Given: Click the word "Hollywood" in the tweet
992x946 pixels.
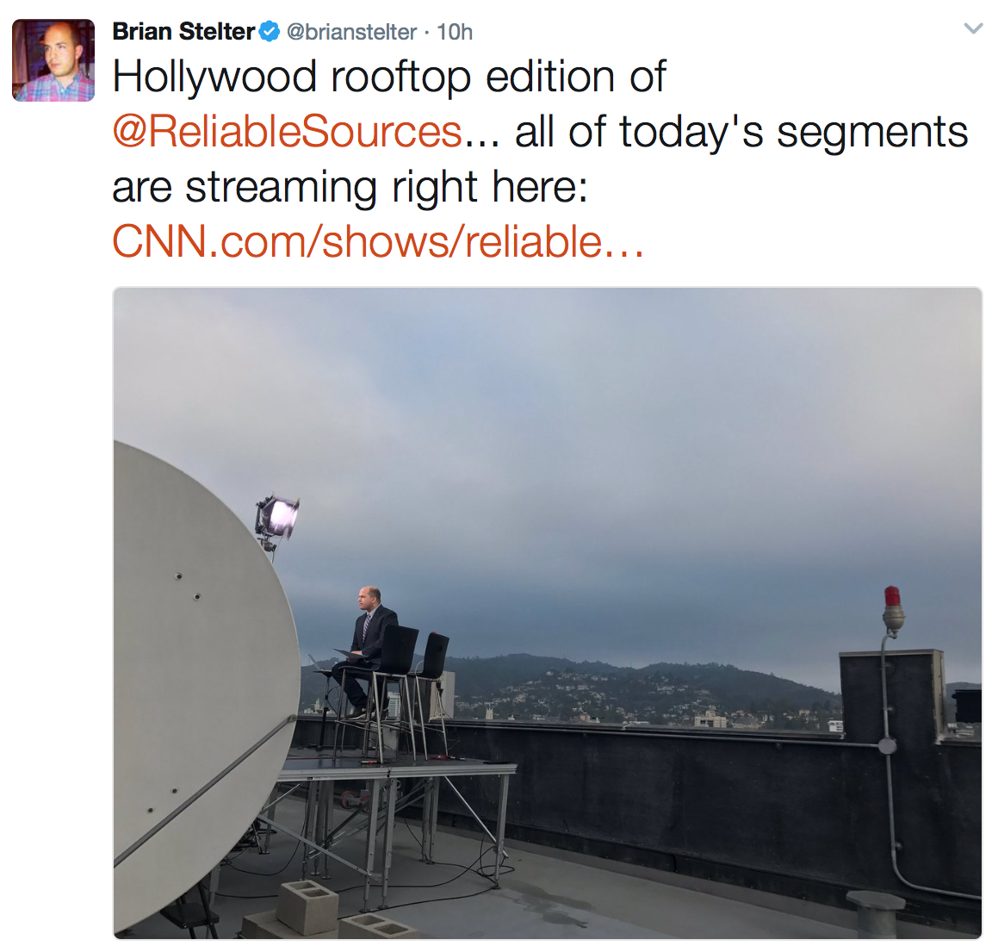Looking at the screenshot, I should click(x=214, y=78).
